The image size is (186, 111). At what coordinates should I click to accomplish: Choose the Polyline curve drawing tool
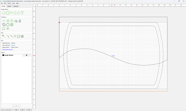tap(11, 13)
